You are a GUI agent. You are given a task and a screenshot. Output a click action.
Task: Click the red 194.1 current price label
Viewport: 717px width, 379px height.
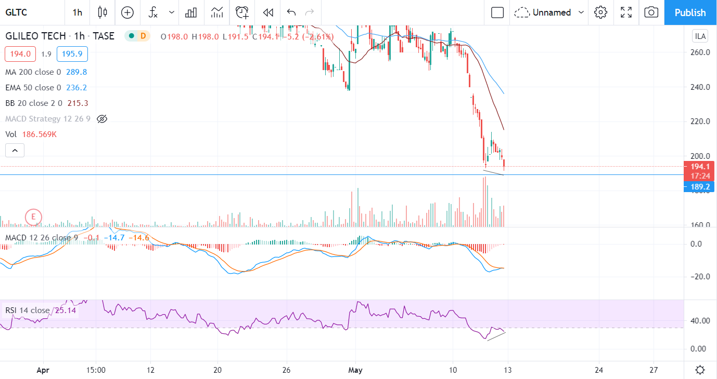(x=700, y=167)
